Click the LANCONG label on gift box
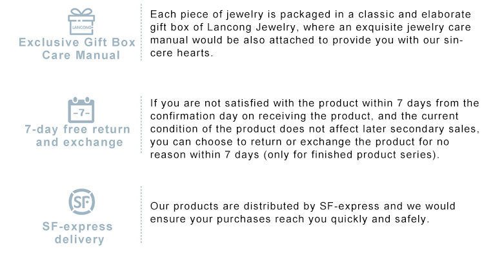484x253 pixels. [82, 27]
